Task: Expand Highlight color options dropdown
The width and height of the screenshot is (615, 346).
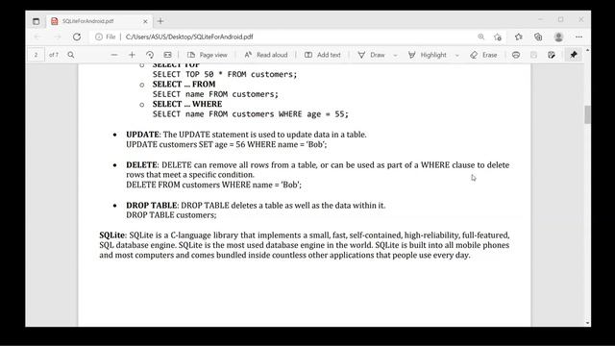Action: coord(457,56)
